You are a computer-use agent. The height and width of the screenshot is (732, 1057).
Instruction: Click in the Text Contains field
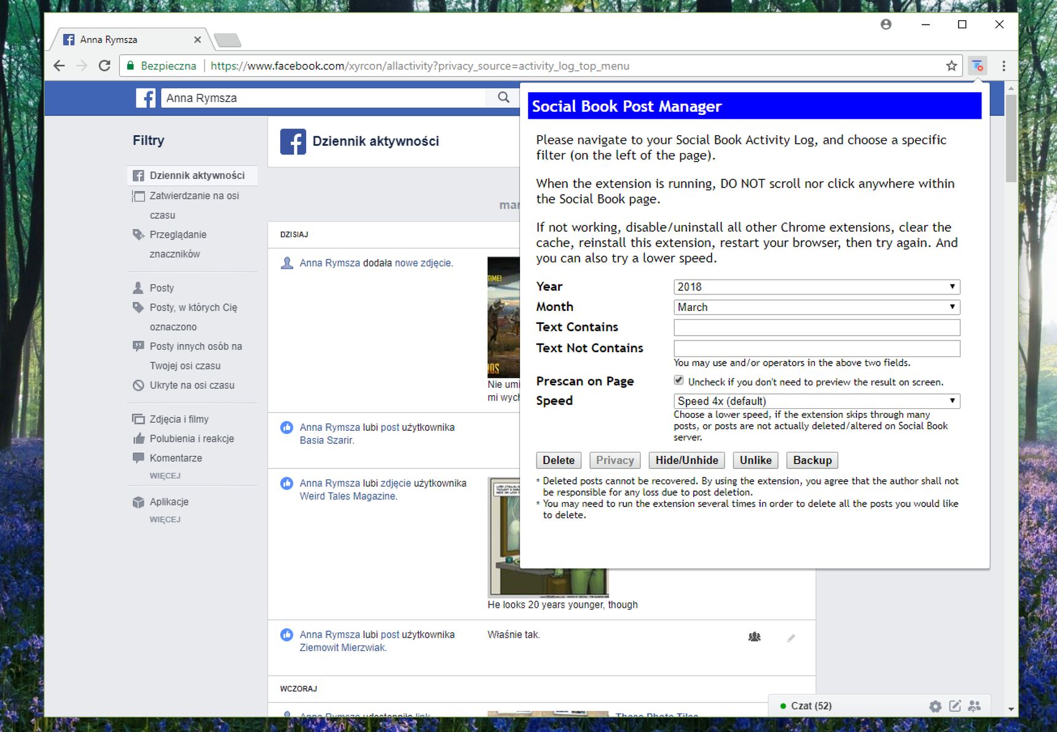point(817,328)
